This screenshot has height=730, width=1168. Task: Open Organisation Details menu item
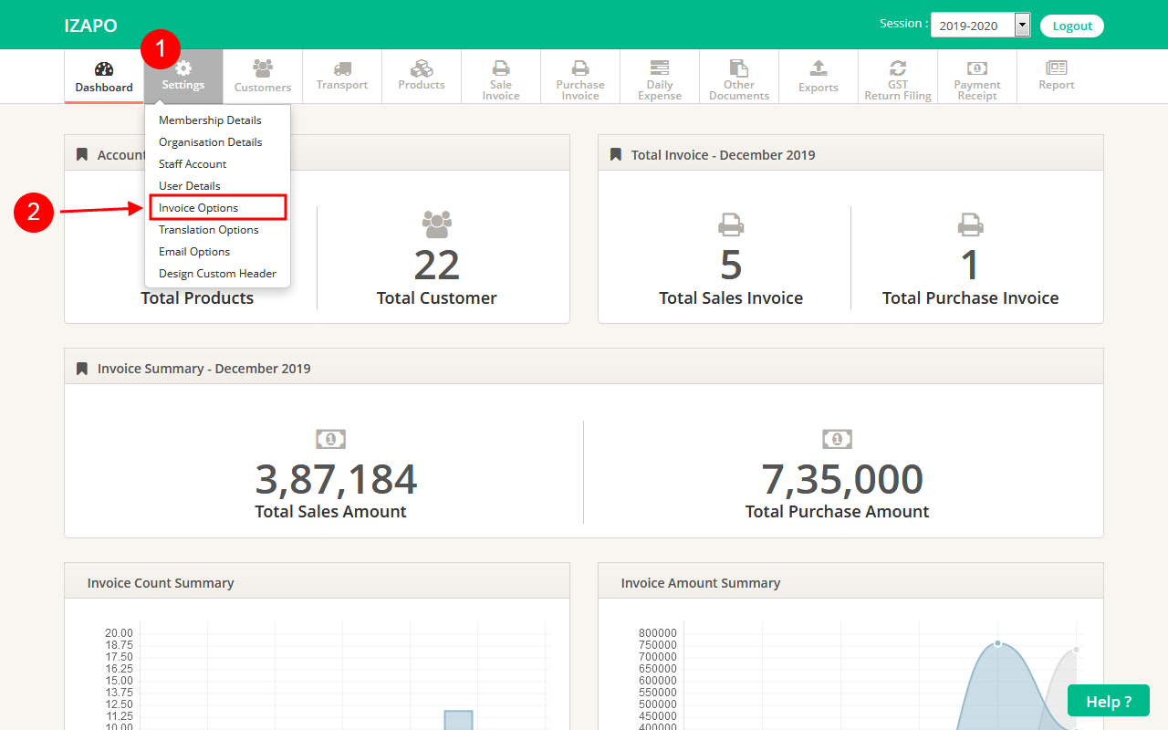[210, 142]
